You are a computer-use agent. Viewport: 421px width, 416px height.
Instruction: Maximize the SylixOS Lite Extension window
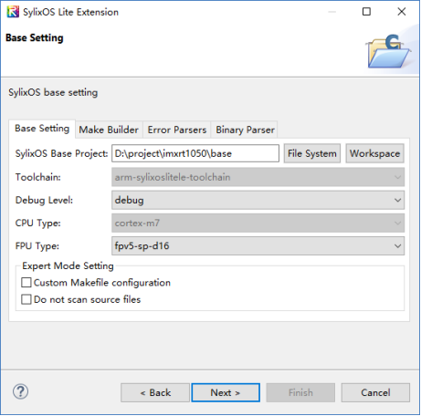[x=366, y=12]
